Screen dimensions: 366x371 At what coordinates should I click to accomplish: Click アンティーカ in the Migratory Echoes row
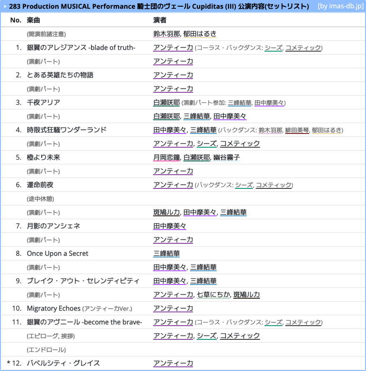point(173,309)
